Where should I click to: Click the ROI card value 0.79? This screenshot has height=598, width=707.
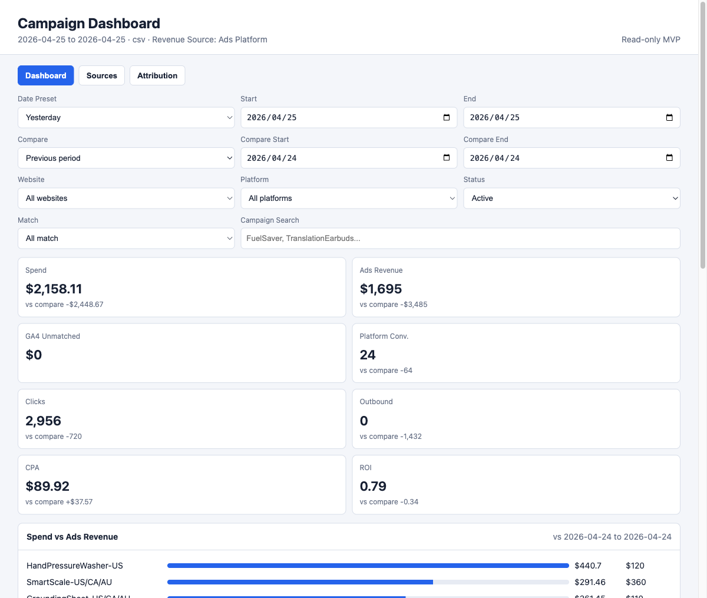point(374,486)
